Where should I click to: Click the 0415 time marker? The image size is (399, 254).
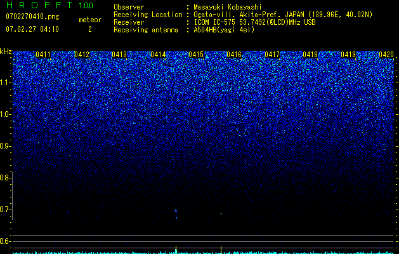[196, 55]
